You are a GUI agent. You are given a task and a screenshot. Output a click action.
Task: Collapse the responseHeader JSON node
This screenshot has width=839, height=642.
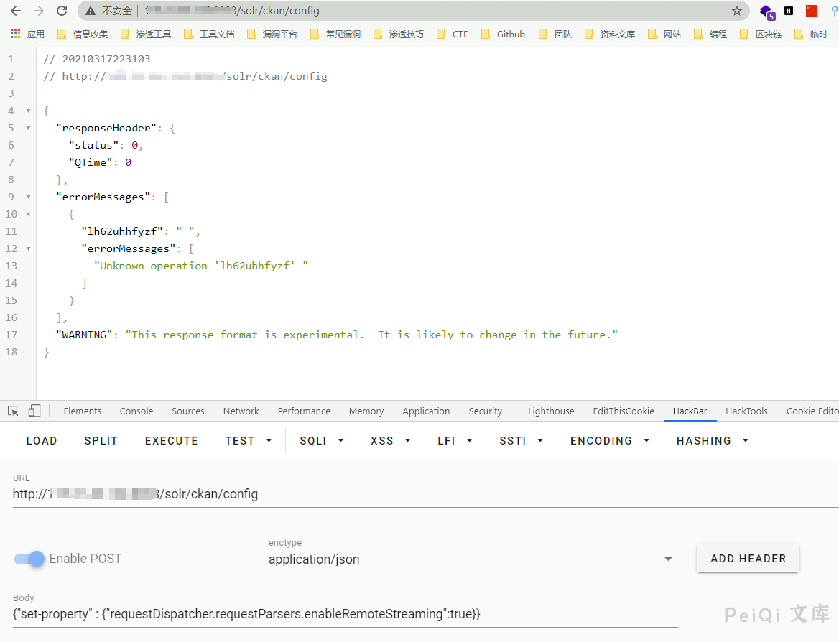click(28, 128)
